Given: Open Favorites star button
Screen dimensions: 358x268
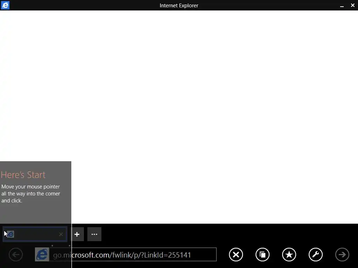Looking at the screenshot, I should tap(289, 254).
